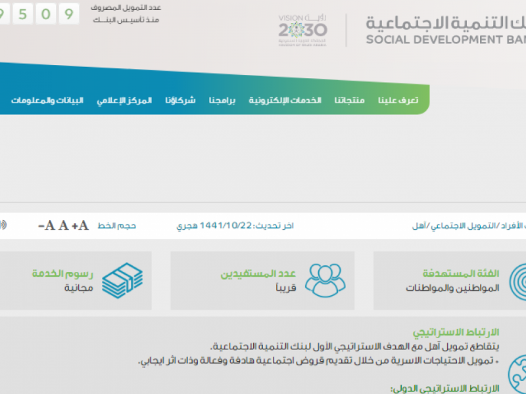This screenshot has width=526, height=394.
Task: Click the Vision 2030 logo
Action: (x=302, y=30)
